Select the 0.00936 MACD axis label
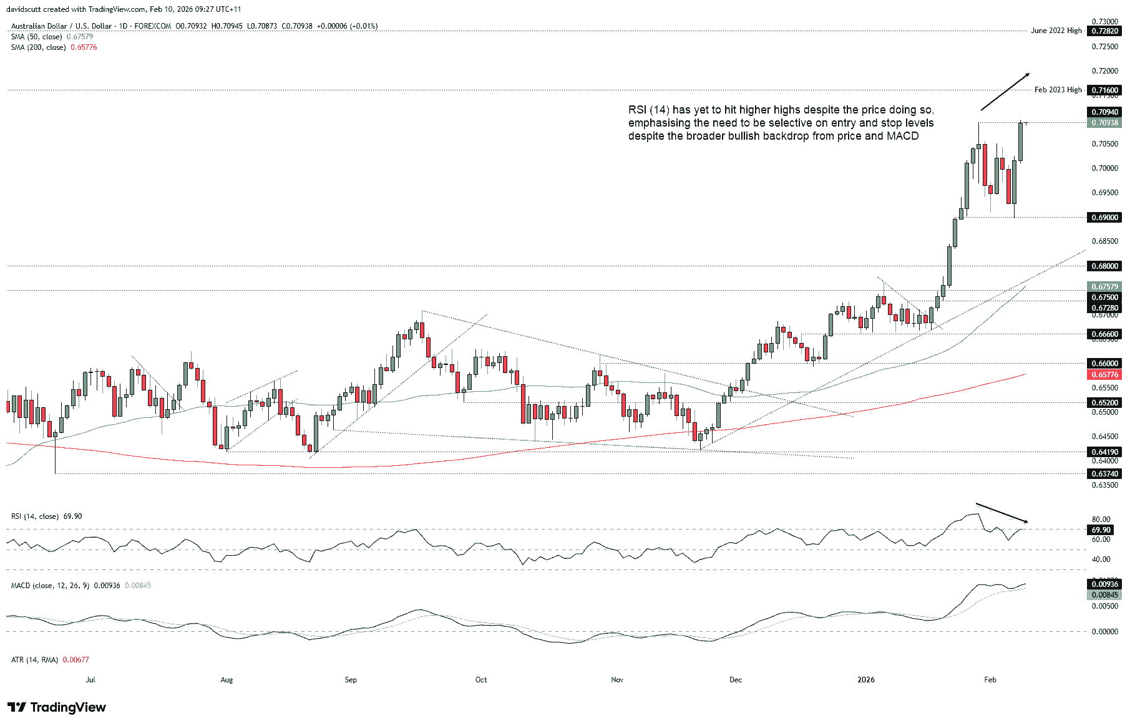 click(1104, 584)
